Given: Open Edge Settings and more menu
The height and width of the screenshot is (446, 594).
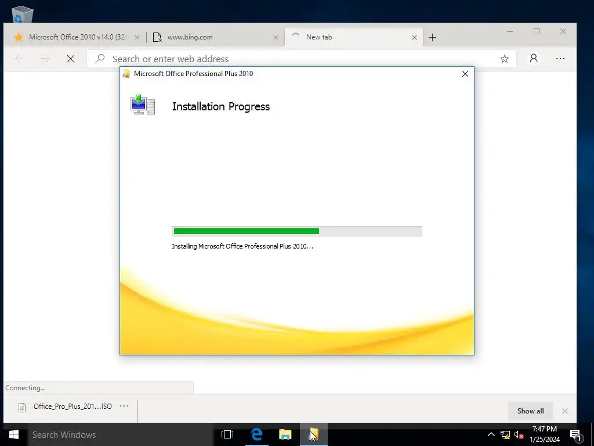Looking at the screenshot, I should (560, 59).
